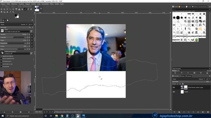Image resolution: width=211 pixels, height=118 pixels.
Task: Hide the william-bonner-scaled layer
Action: (174, 88)
